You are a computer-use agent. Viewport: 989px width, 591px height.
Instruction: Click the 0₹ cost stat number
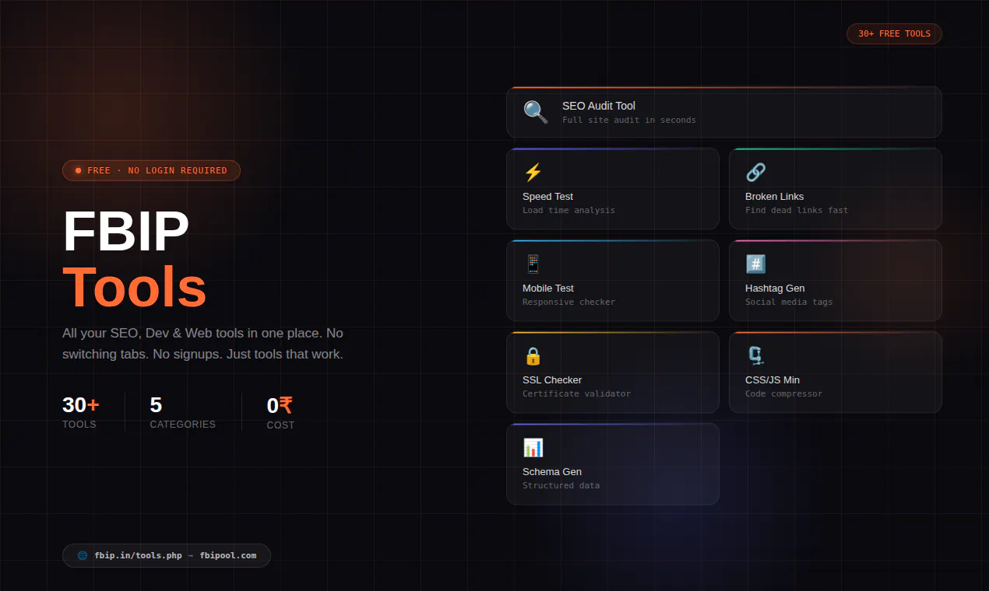280,406
